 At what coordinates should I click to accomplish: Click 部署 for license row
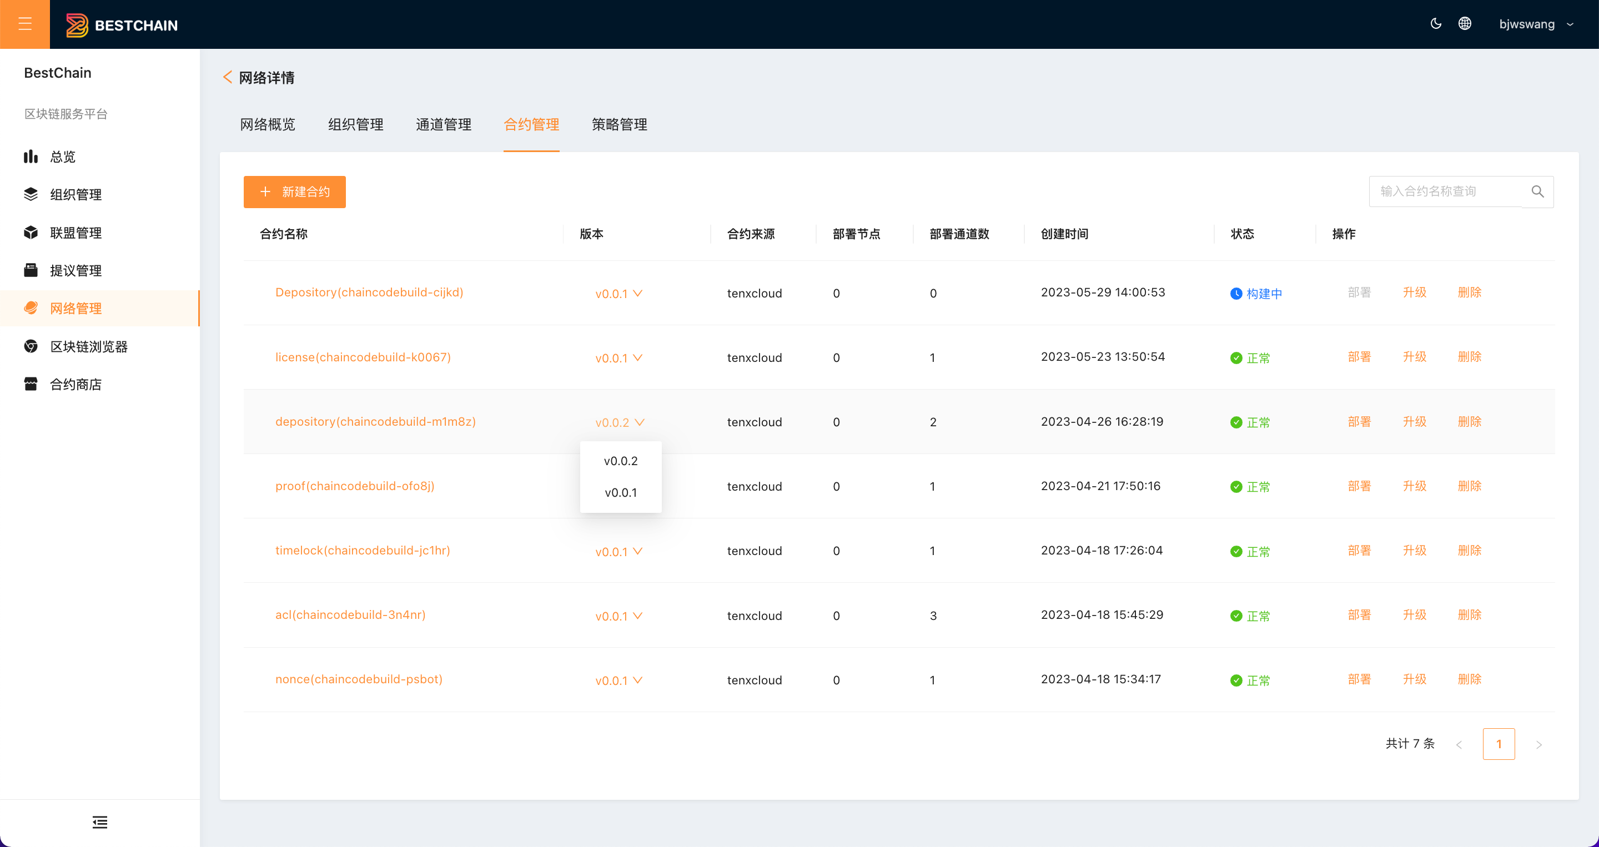(1359, 357)
